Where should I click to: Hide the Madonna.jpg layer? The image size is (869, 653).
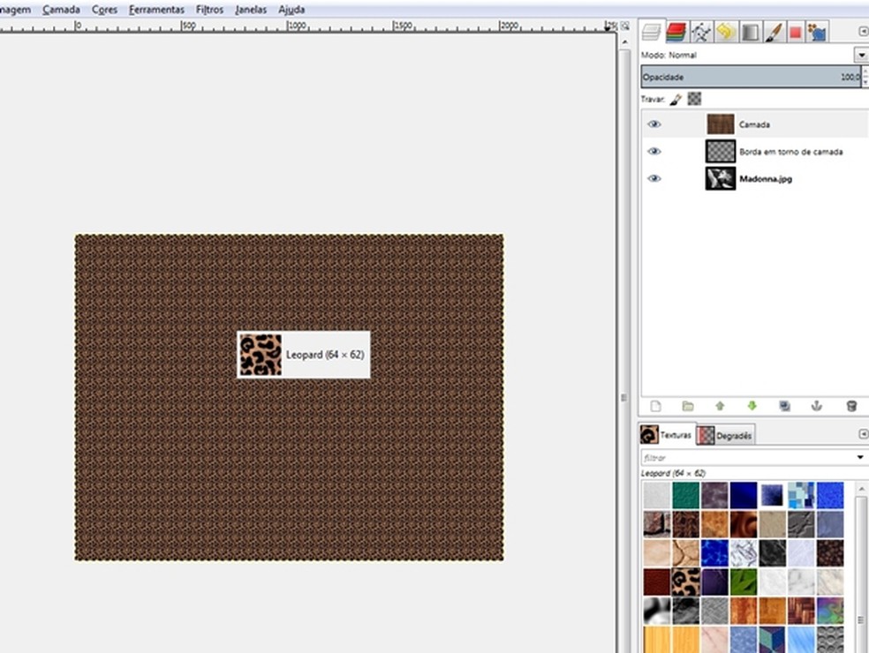pos(654,178)
